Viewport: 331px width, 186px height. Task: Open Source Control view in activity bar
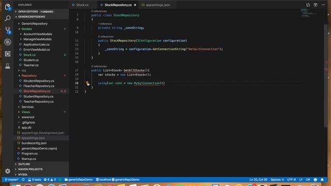[8, 30]
